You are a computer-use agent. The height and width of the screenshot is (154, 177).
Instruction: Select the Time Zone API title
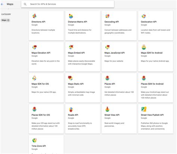(38, 146)
